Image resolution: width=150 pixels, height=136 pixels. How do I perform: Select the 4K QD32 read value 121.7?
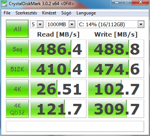click(58, 109)
